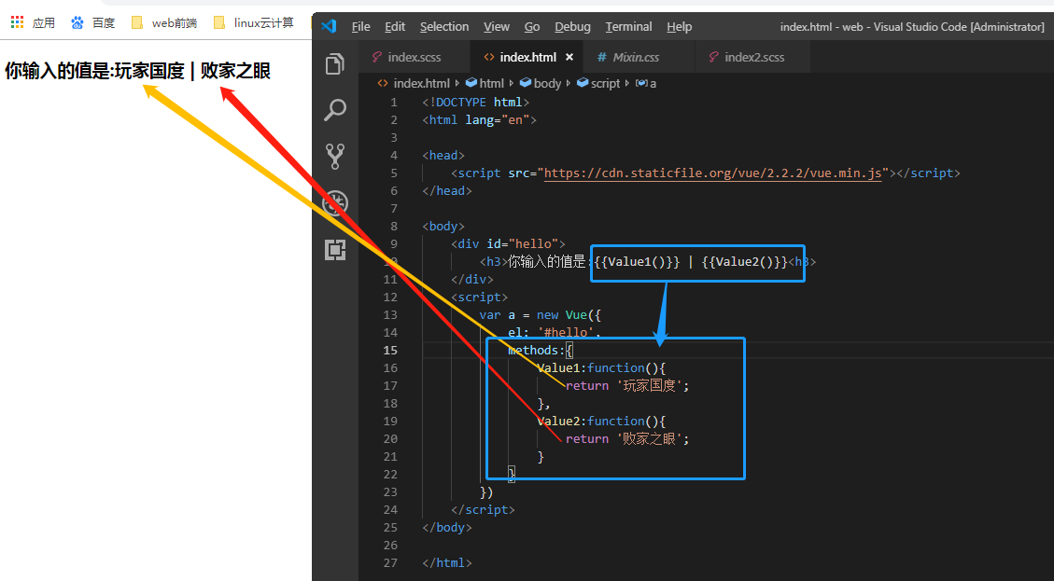Click '<div id="hello">' on line 9

pos(508,243)
